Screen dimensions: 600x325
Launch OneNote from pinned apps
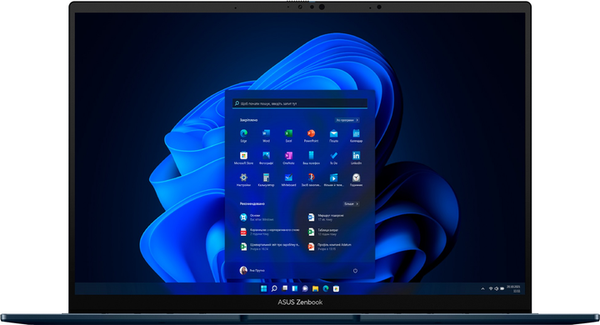click(288, 156)
